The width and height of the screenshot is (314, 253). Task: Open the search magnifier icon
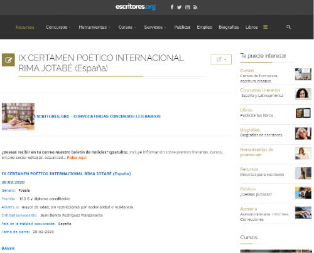click(x=288, y=27)
